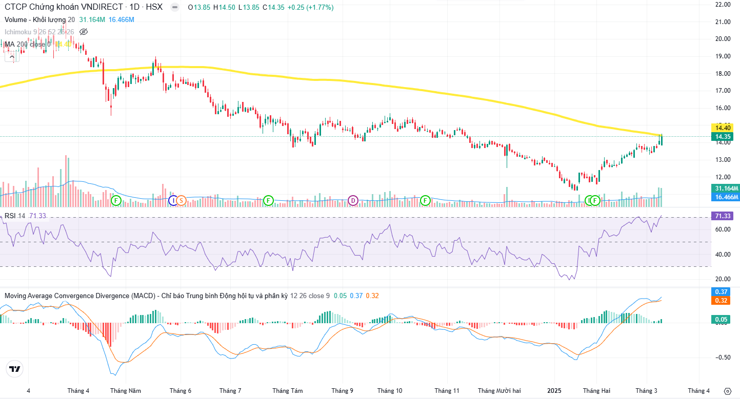This screenshot has height=399, width=740.
Task: Click the green 14.35 last-price label on axis
Action: (722, 136)
